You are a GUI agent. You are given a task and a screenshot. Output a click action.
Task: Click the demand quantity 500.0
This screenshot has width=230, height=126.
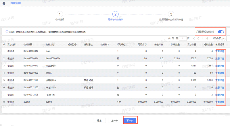pyautogui.click(x=193, y=58)
